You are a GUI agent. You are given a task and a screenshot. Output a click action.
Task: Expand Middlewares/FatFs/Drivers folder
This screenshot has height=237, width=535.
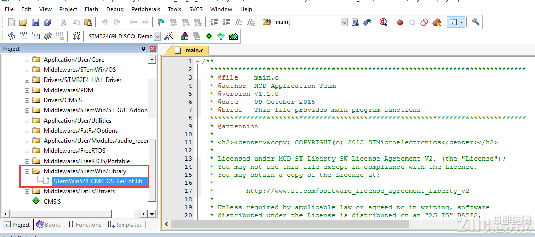click(x=27, y=191)
